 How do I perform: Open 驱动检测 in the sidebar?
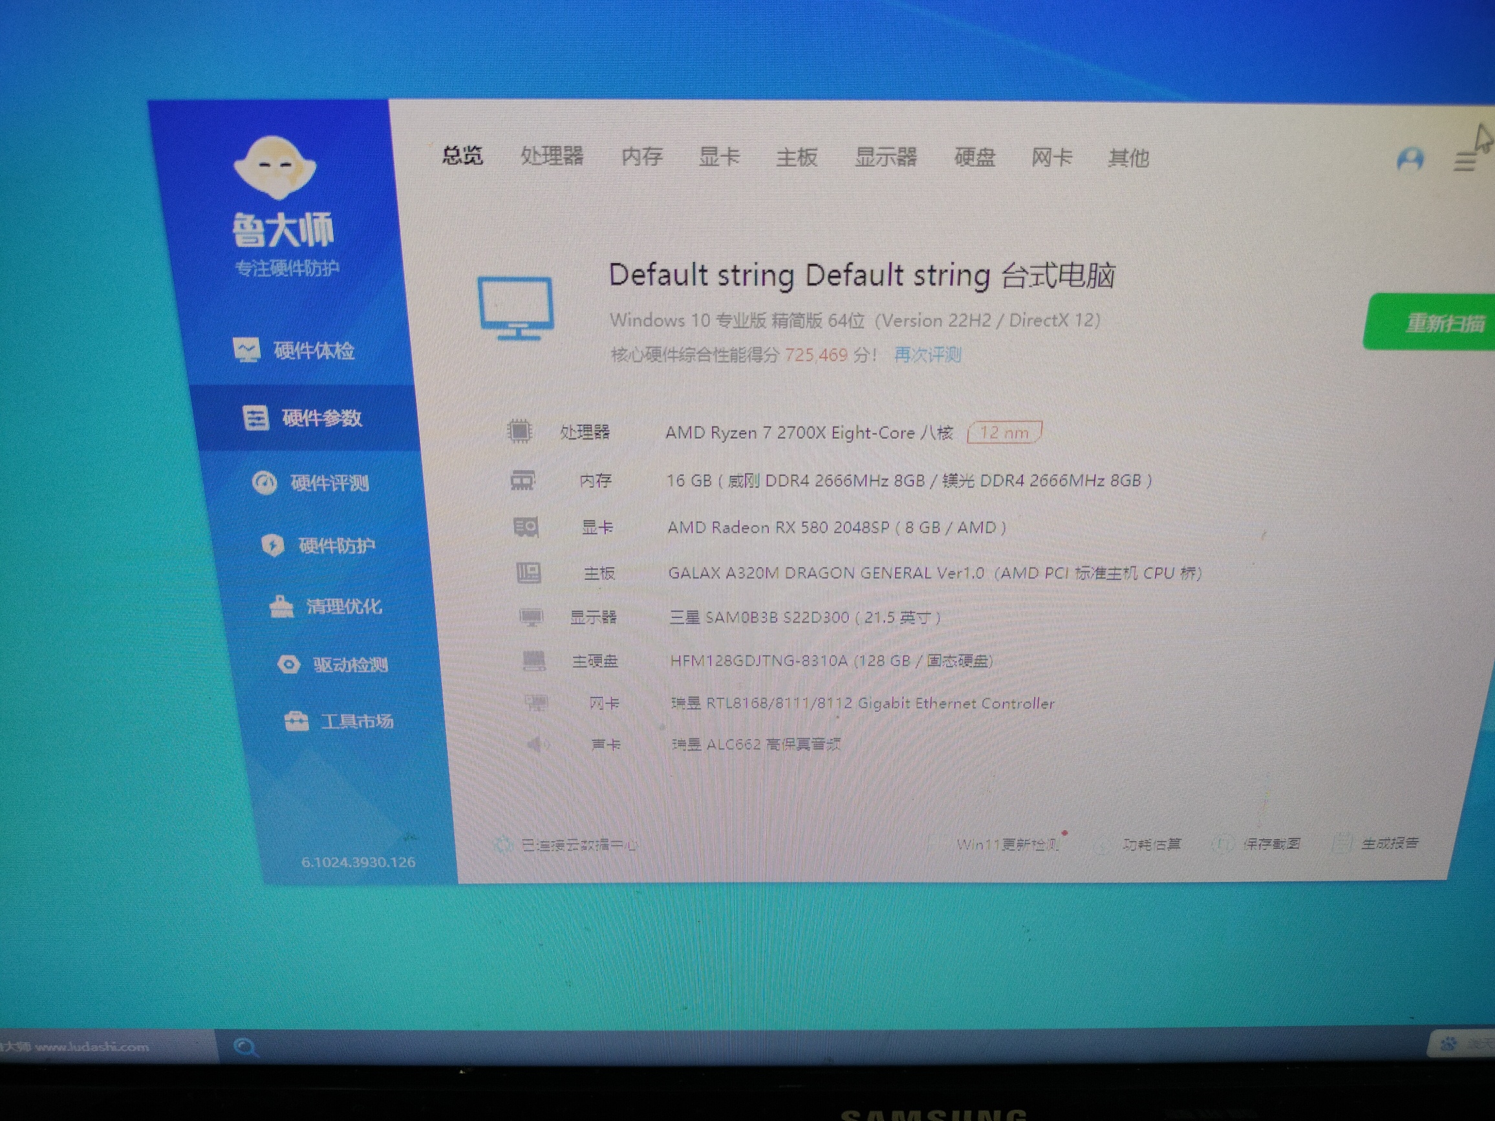332,665
